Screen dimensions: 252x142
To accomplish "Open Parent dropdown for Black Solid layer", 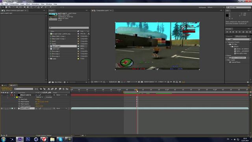I will (61, 95).
